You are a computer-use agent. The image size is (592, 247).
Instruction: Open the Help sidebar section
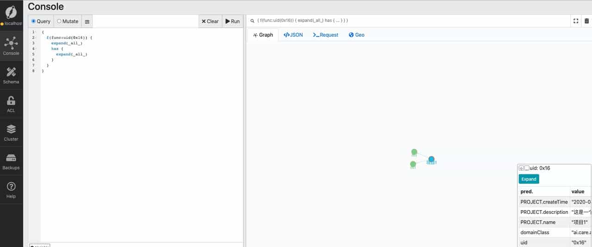click(11, 189)
